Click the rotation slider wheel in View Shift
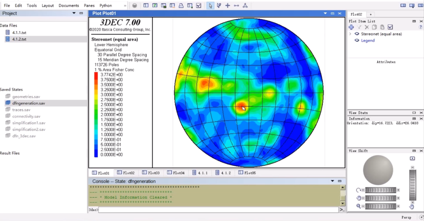424x221 pixels. click(x=380, y=190)
